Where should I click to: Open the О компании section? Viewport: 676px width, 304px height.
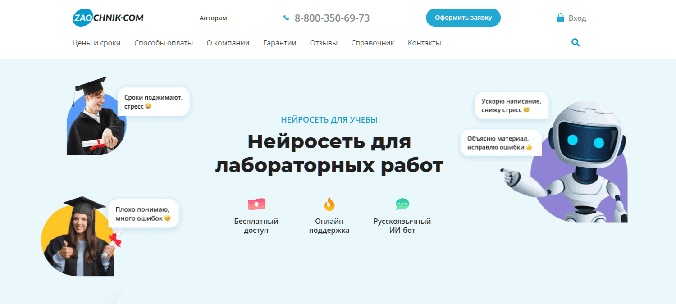click(228, 43)
